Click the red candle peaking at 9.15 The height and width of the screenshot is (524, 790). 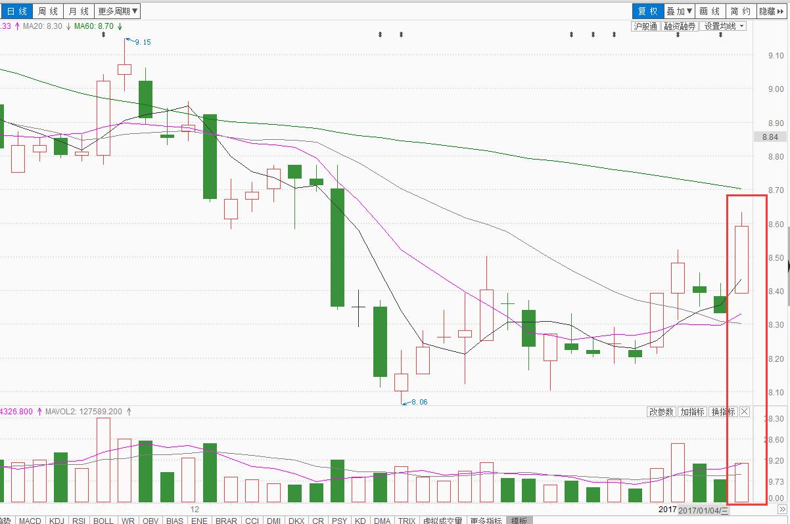pos(124,69)
